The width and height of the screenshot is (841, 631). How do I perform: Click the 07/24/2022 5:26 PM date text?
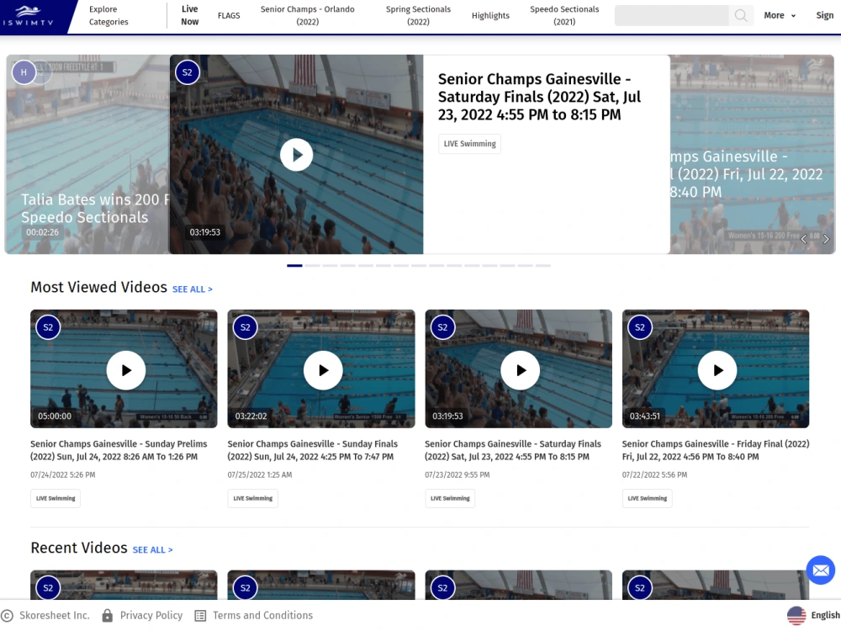coord(63,475)
